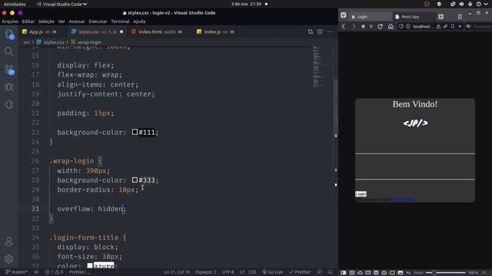Switch to the React App browser tab
492x276 pixels.
[414, 17]
